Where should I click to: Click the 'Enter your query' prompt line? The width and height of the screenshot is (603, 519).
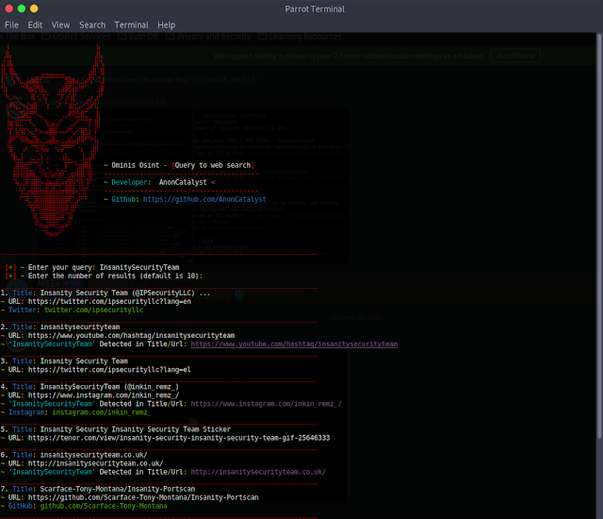tap(92, 267)
